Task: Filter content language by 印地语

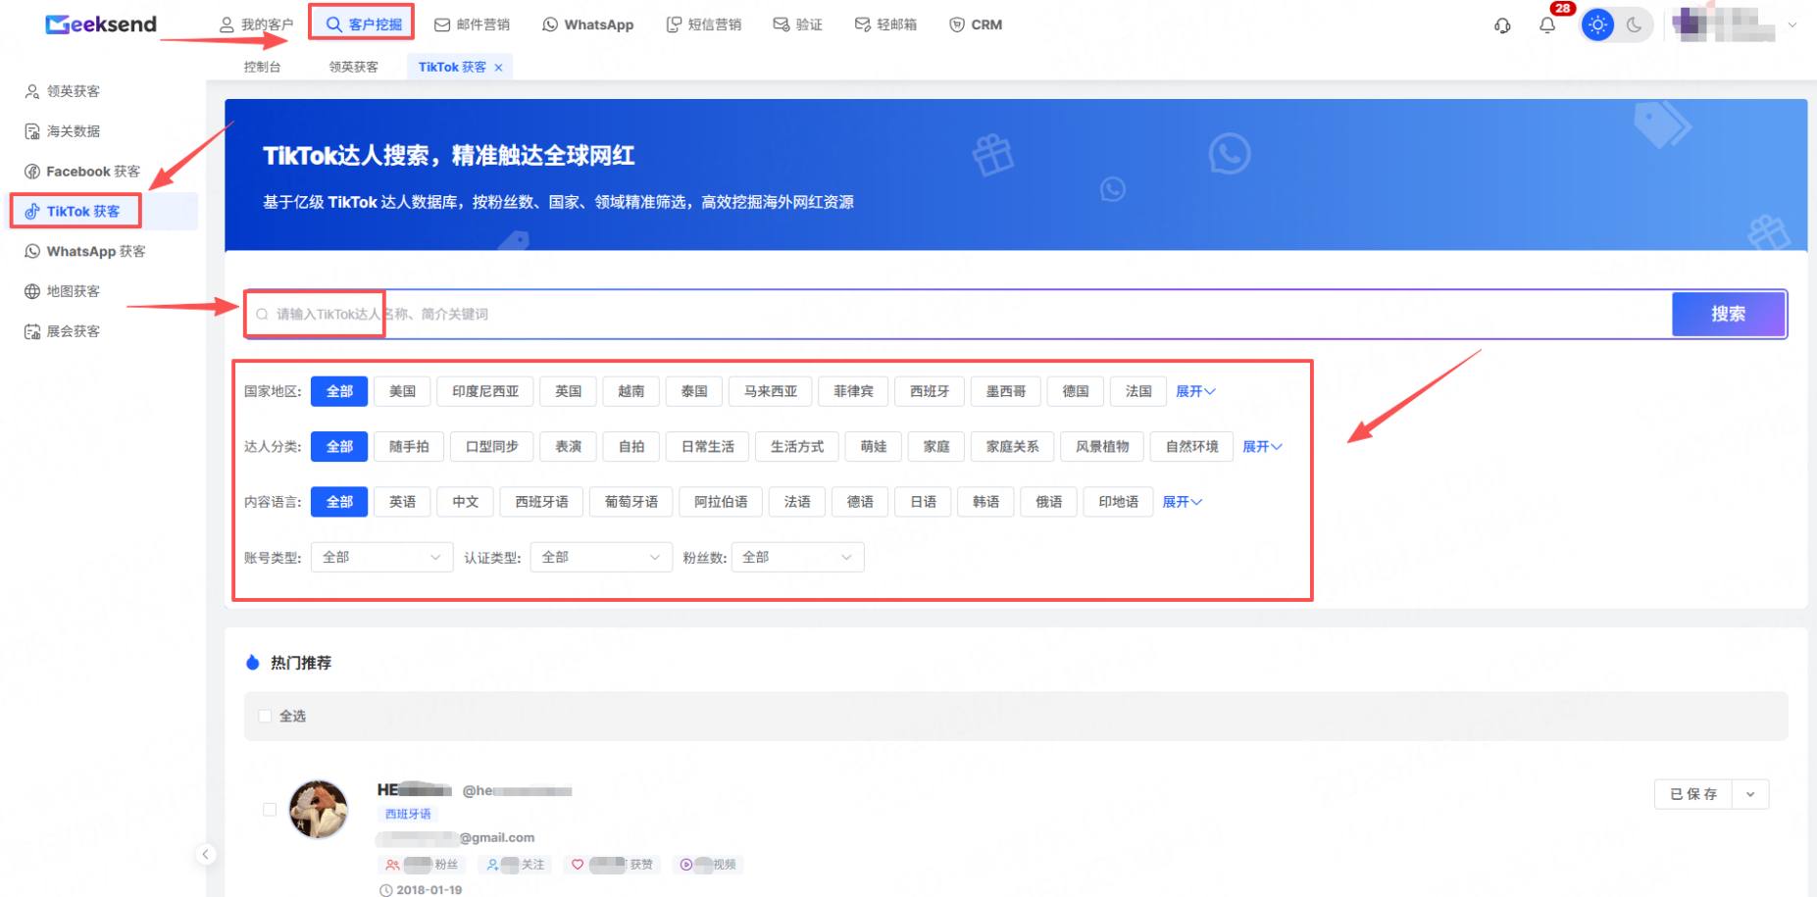Action: [1119, 502]
